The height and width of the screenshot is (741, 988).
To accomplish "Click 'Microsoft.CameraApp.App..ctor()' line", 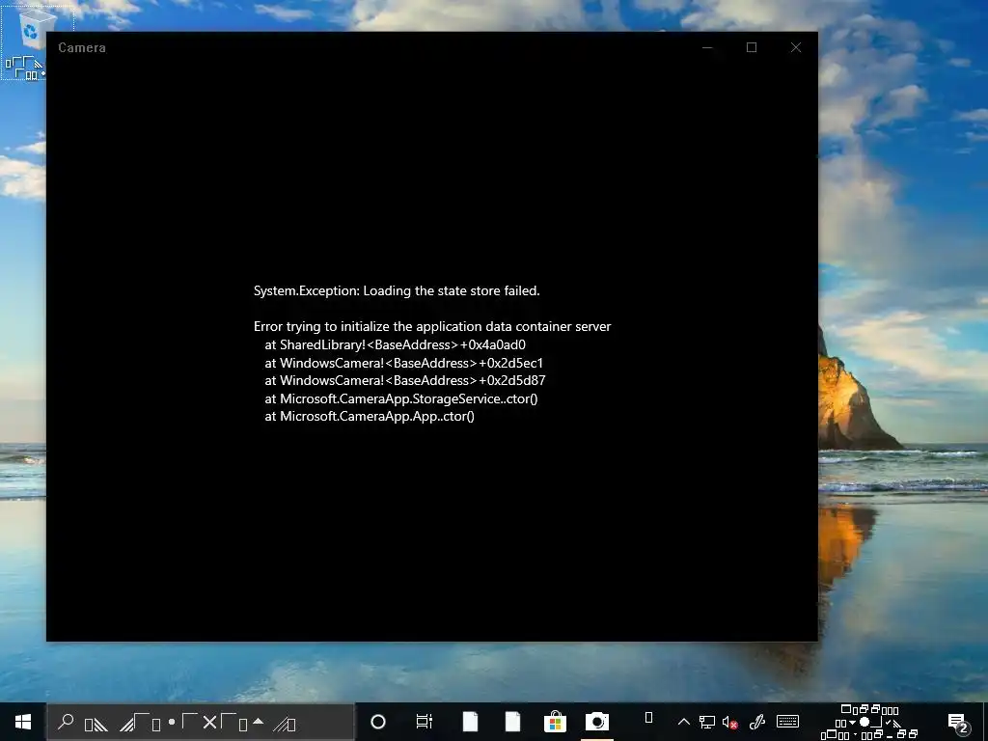I will (370, 416).
